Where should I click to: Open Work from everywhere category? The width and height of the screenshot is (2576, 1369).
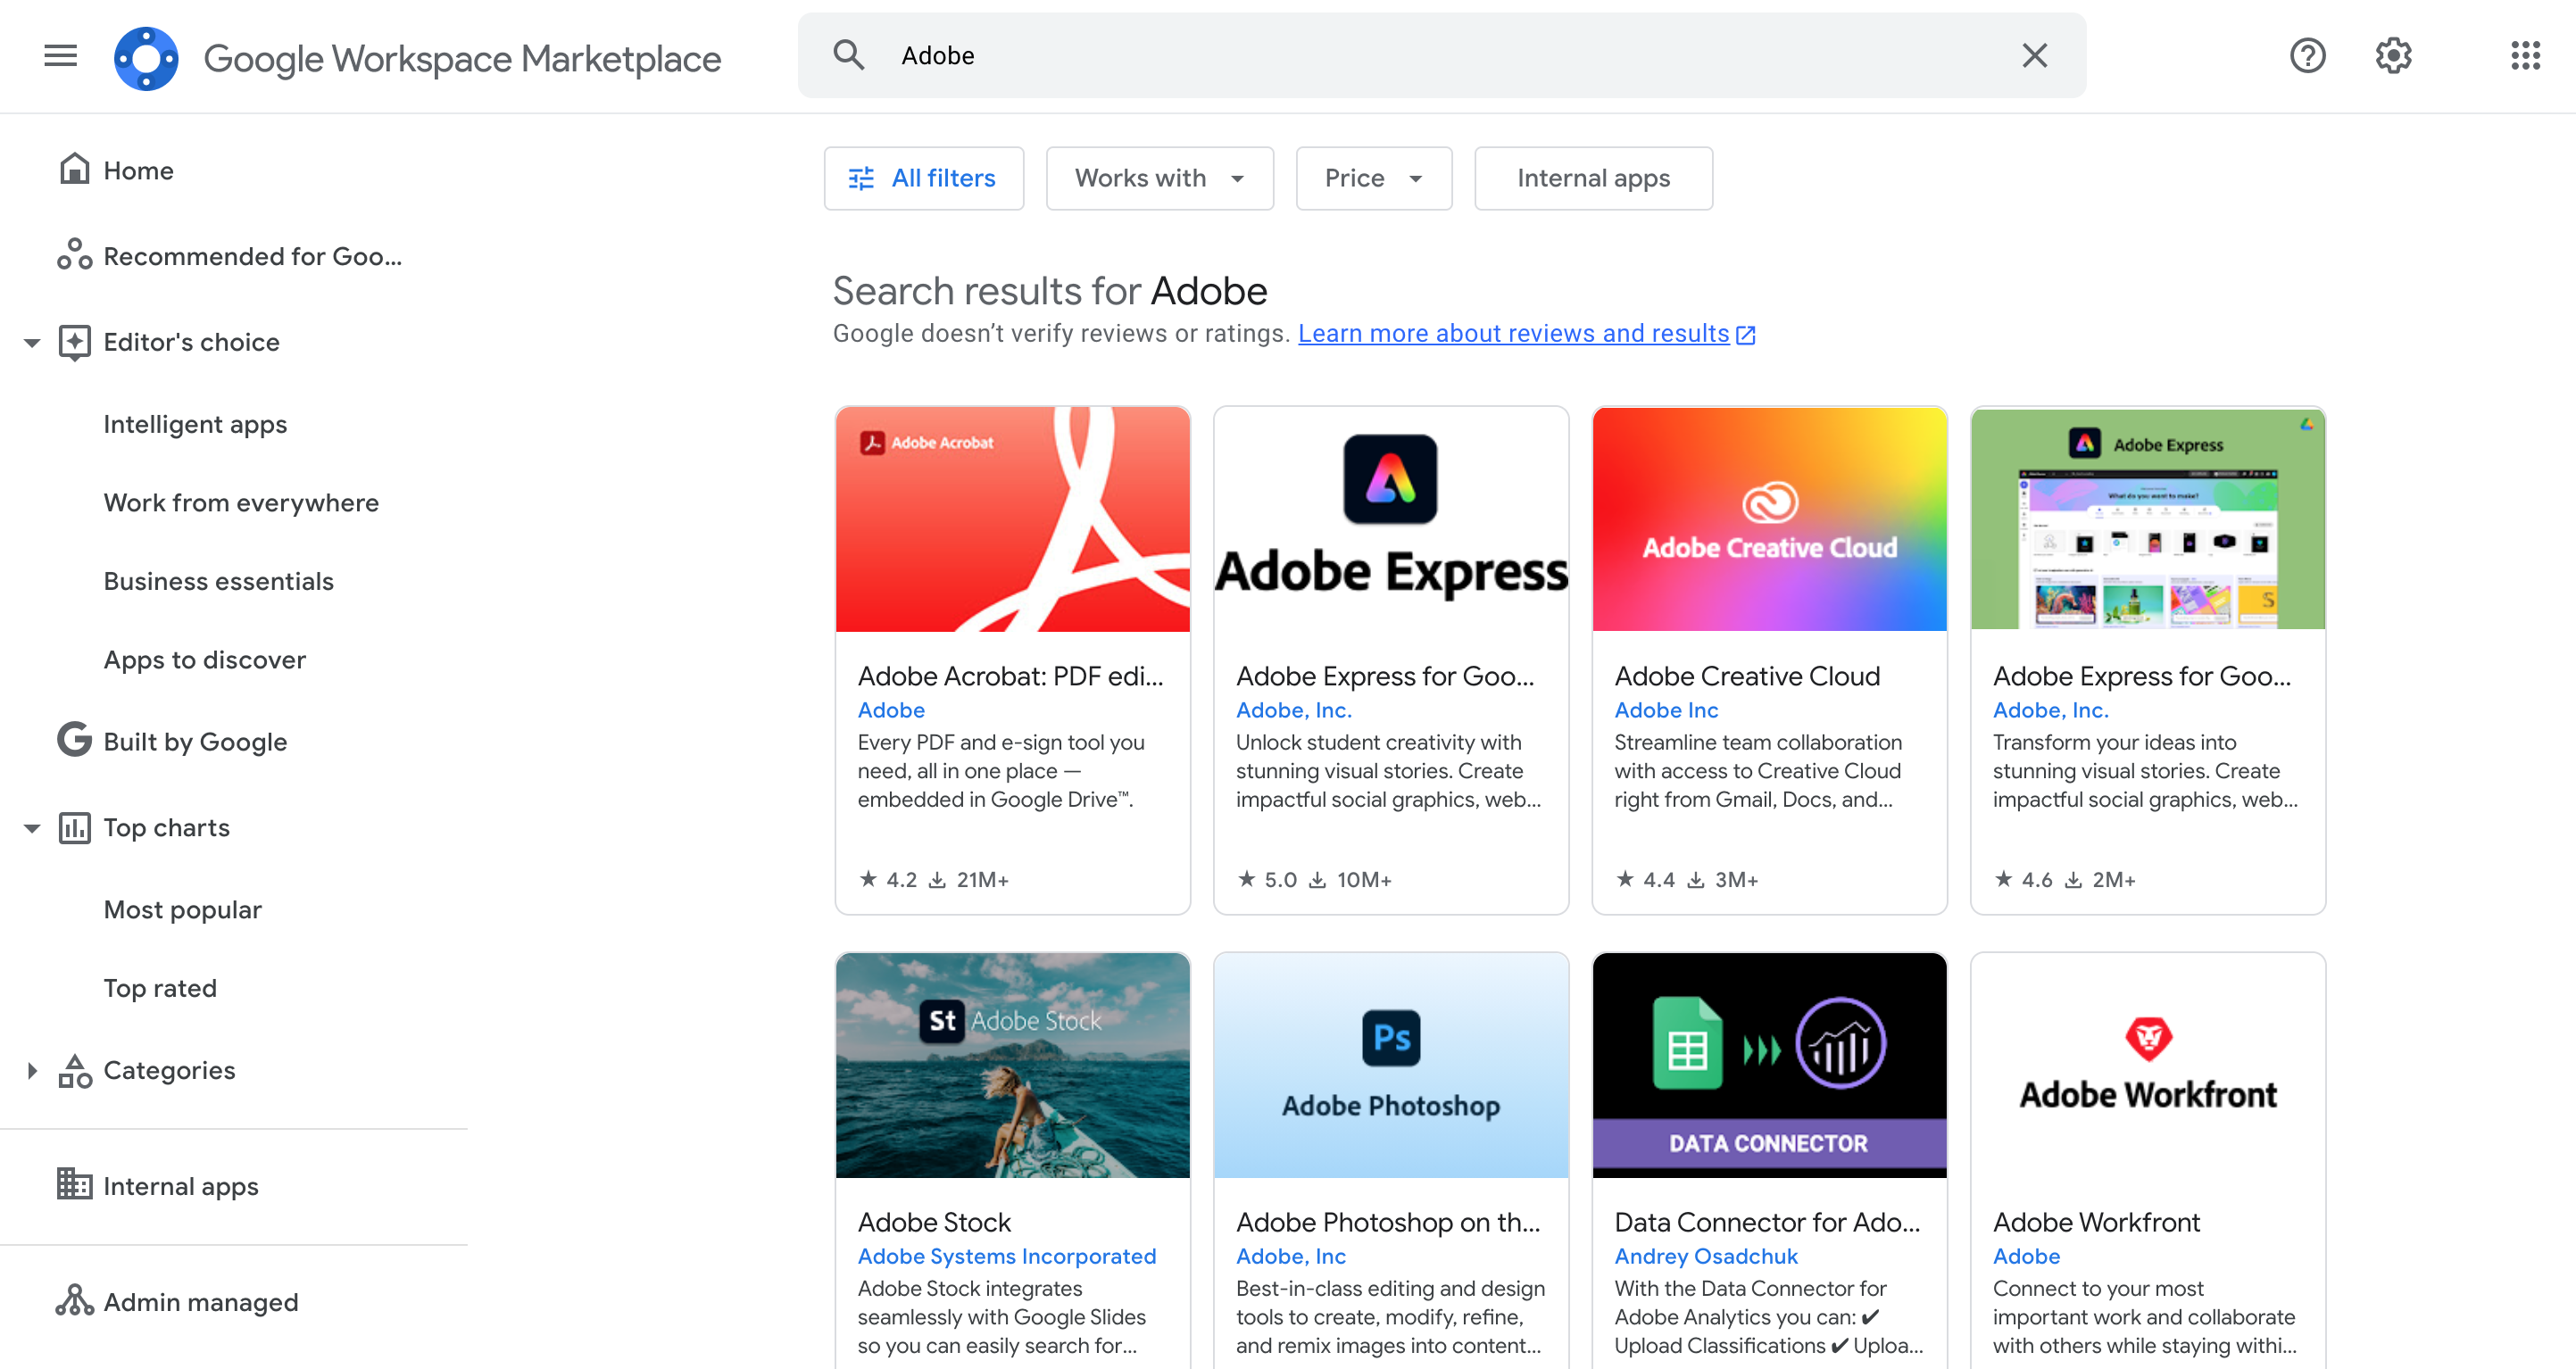pyautogui.click(x=241, y=502)
